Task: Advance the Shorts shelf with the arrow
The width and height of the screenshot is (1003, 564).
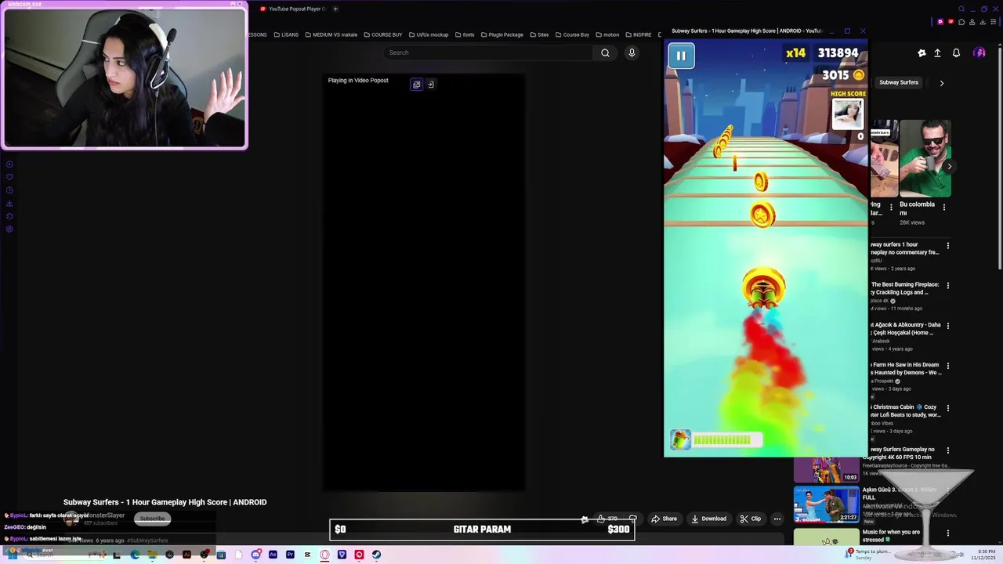Action: (949, 166)
